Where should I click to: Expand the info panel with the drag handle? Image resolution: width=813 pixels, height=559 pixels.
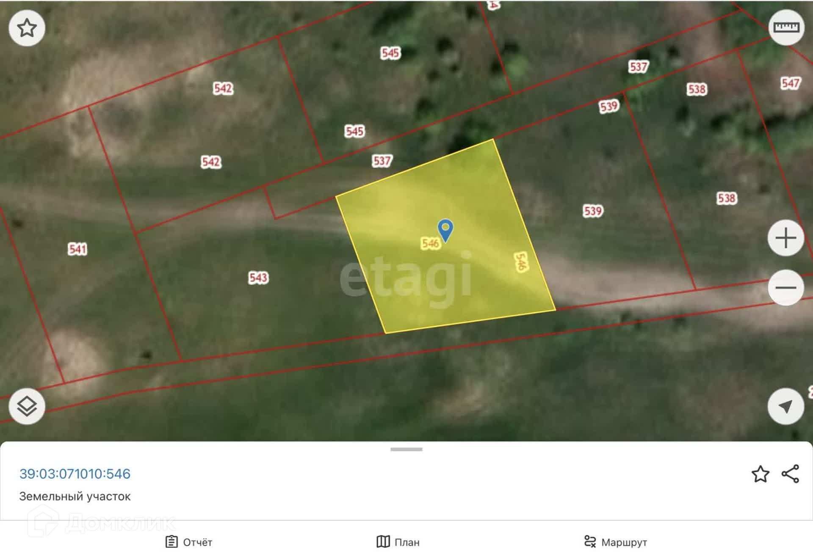pos(406,449)
